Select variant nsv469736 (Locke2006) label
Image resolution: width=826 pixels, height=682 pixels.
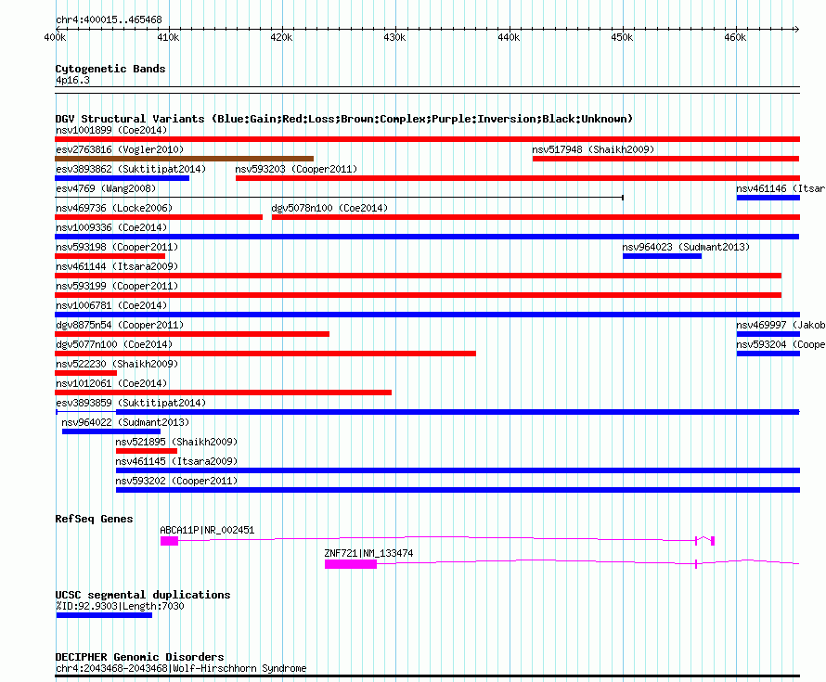click(x=114, y=208)
